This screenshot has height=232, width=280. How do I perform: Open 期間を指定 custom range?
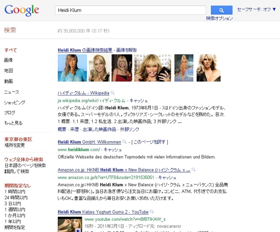tap(15, 228)
